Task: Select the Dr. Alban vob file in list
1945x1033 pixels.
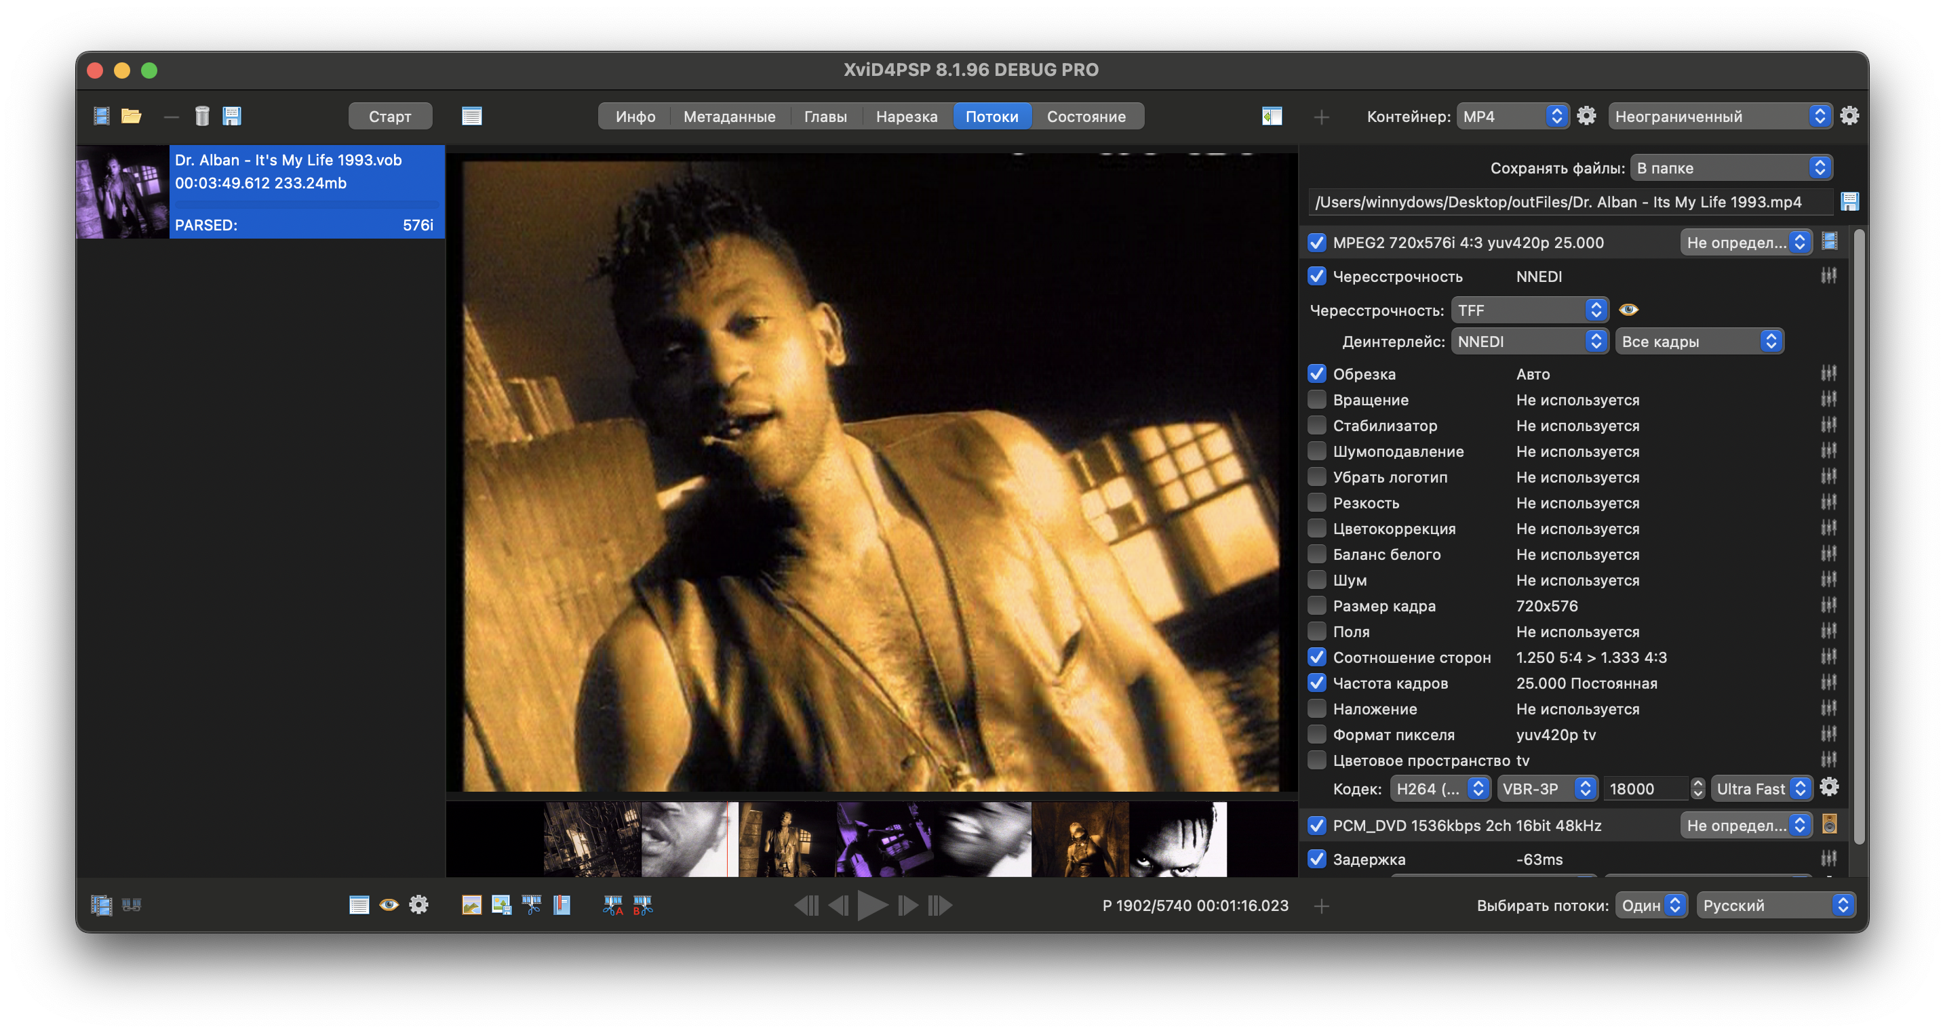Action: [260, 192]
